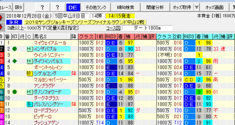Click the 阪9 button
Image resolution: width=235 pixels, height=125 pixels.
click(19, 7)
